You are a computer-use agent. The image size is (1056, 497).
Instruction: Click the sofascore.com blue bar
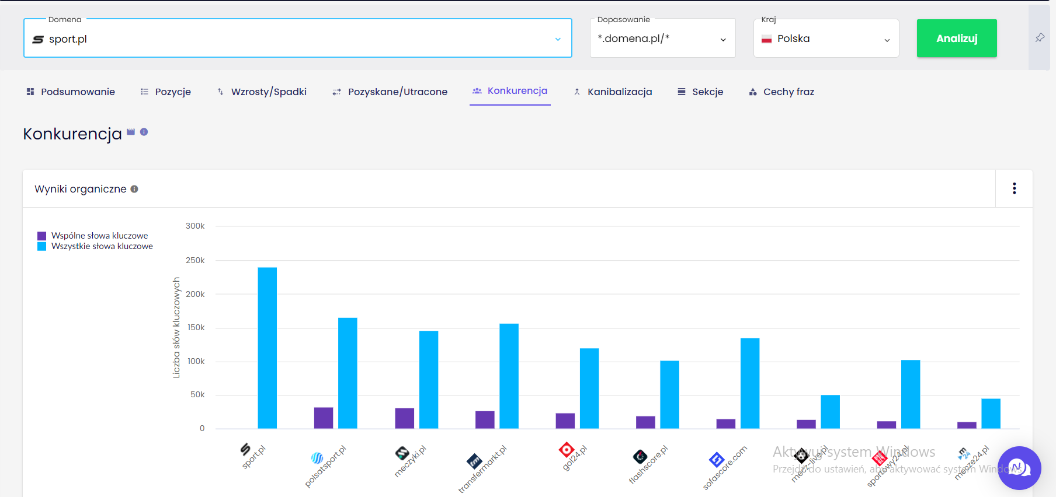pyautogui.click(x=750, y=383)
